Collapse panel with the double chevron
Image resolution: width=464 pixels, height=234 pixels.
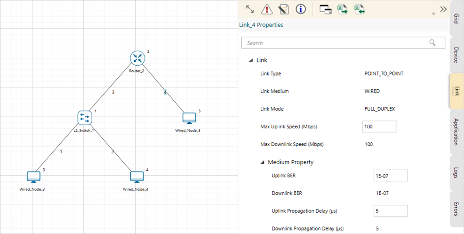443,9
